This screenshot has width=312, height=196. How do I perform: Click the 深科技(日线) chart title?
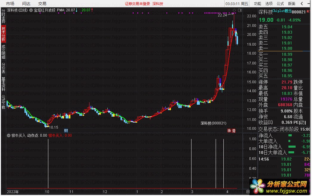[x=17, y=10]
